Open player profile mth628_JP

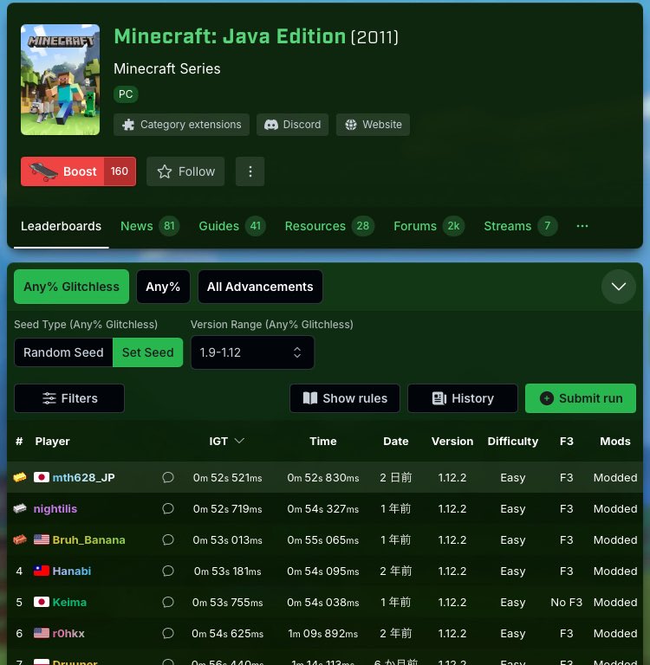83,478
